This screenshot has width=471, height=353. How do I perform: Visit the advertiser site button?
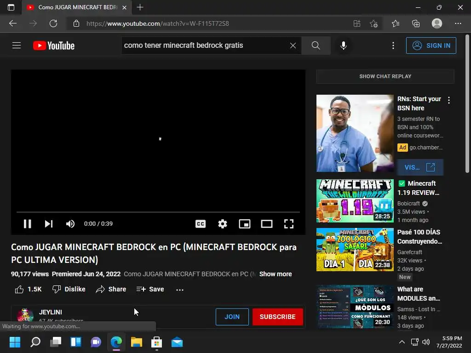click(x=419, y=167)
